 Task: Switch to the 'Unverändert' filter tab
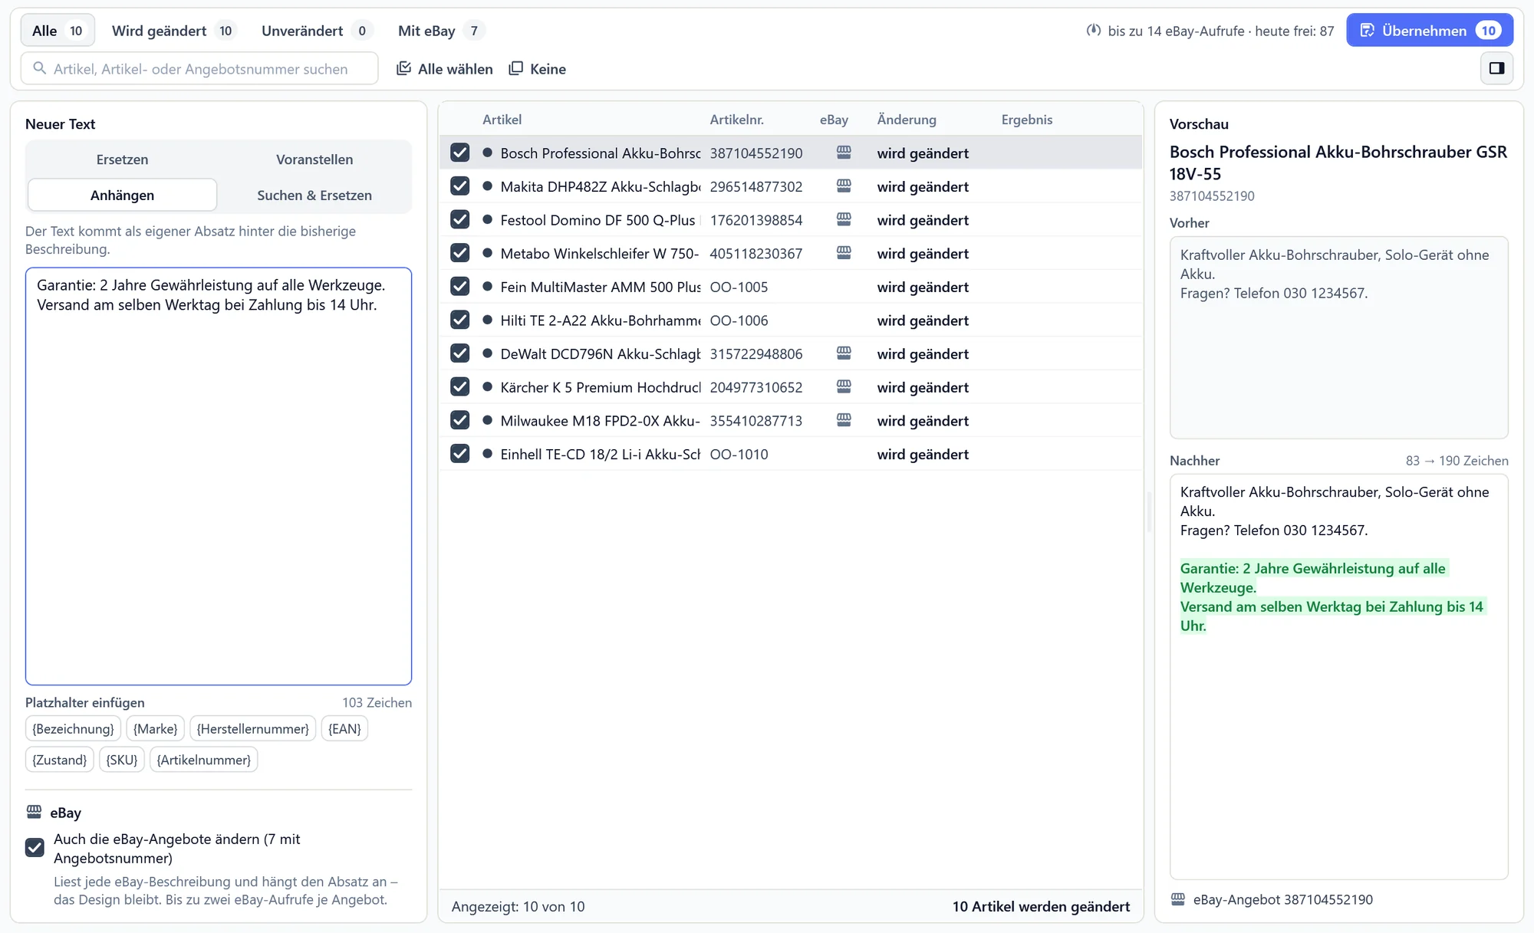[316, 31]
